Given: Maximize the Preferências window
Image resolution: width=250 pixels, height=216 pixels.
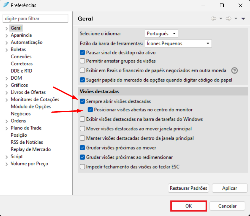Looking at the screenshot, I should [222, 5].
